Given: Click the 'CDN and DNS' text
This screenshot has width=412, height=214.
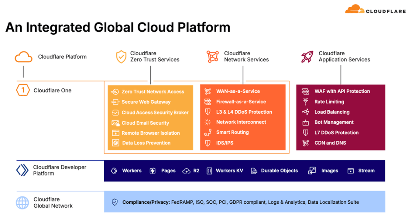Looking at the screenshot, I should coord(330,143).
